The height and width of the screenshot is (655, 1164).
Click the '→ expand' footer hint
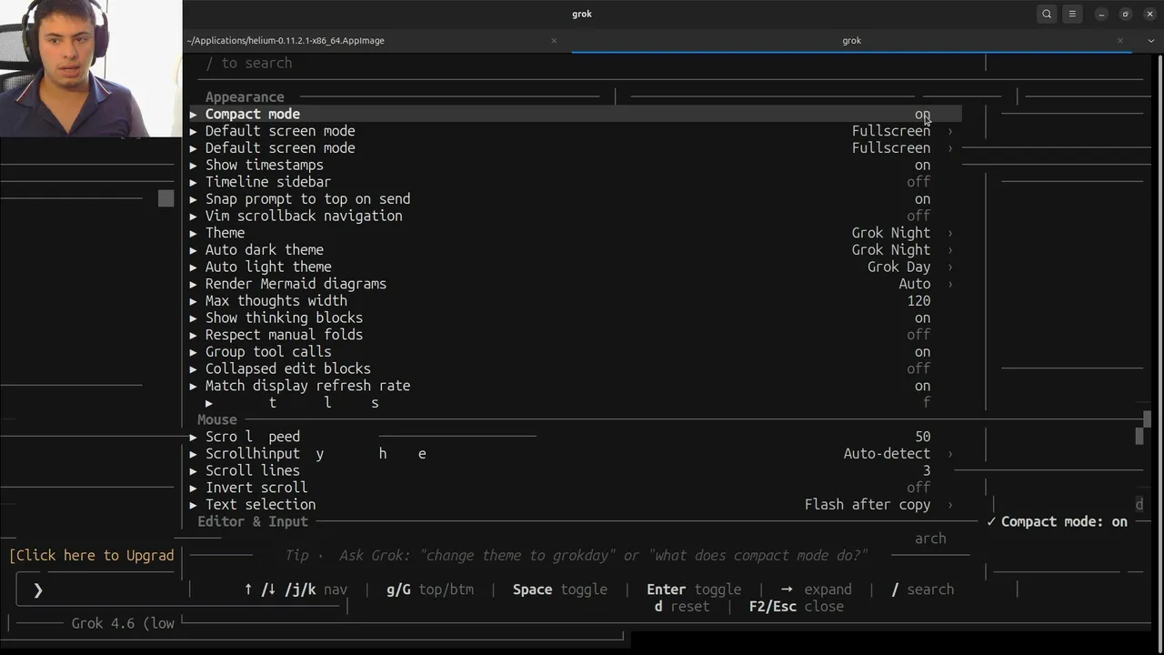pyautogui.click(x=816, y=589)
